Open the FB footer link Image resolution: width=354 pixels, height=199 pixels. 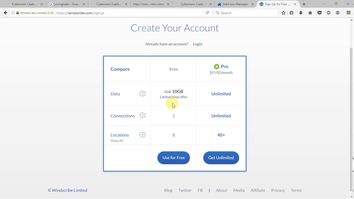pyautogui.click(x=200, y=190)
